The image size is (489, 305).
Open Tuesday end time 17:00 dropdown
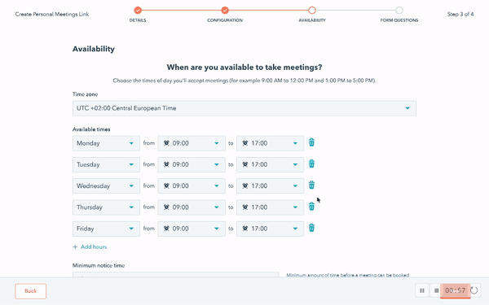click(270, 164)
